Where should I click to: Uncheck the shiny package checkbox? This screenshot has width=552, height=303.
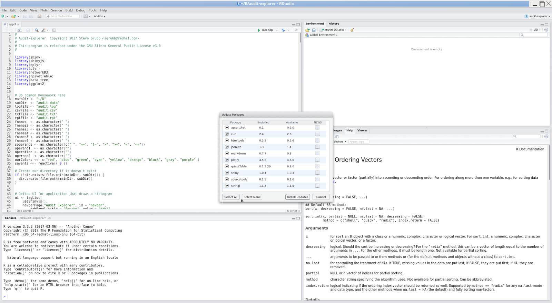[227, 173]
